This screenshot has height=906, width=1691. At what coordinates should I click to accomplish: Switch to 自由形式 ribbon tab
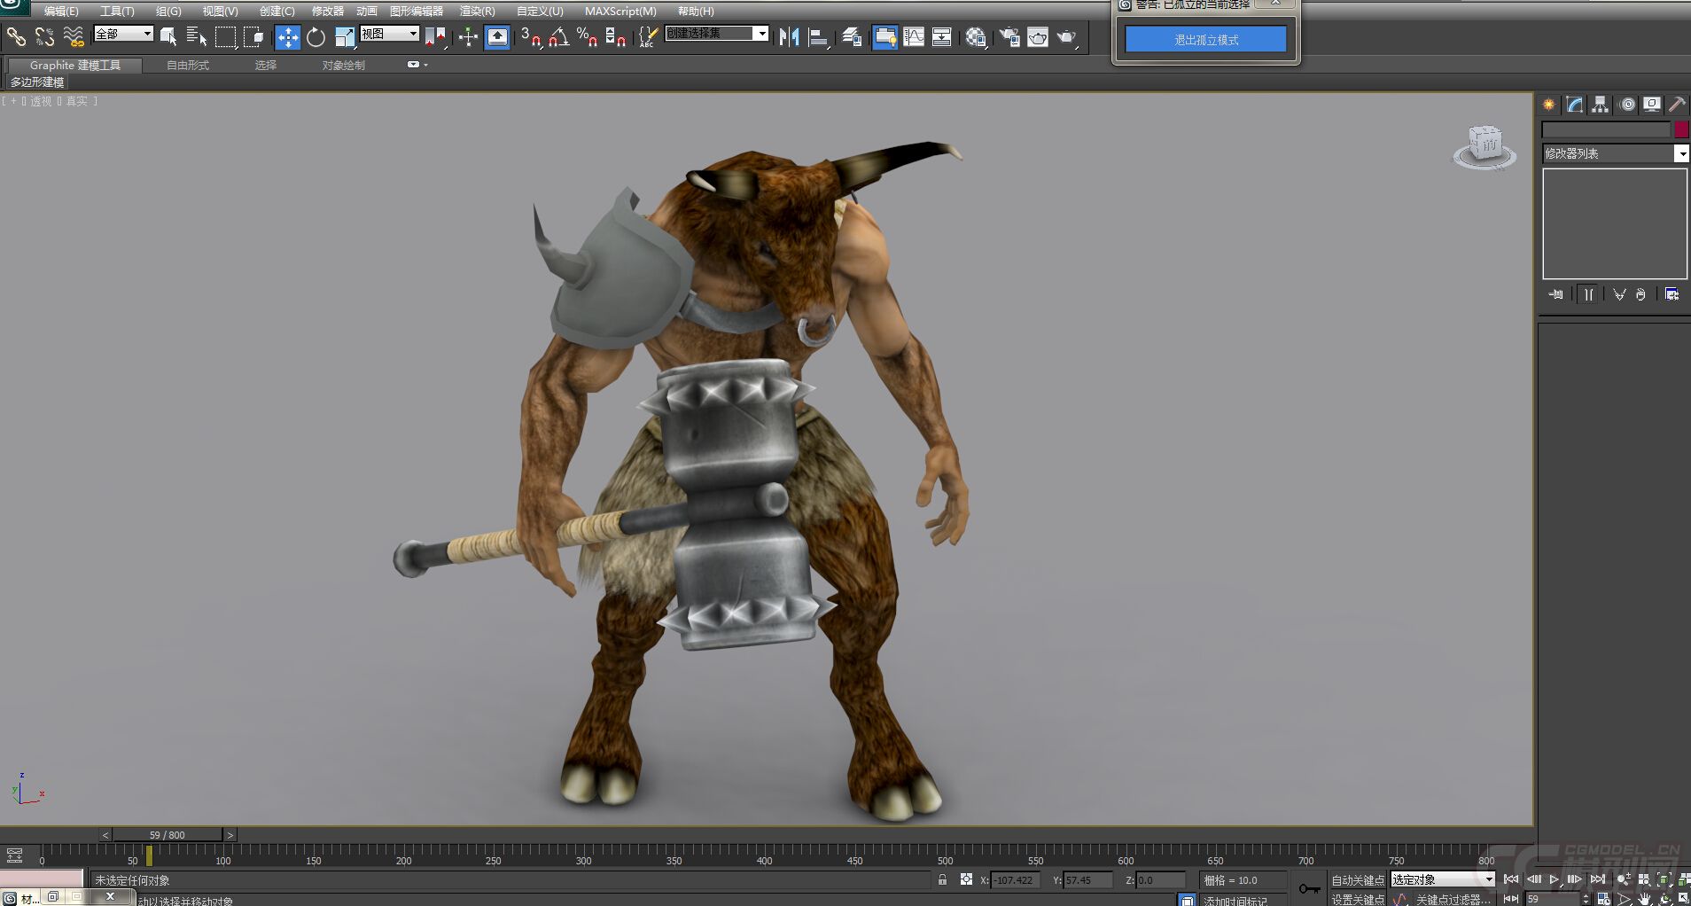tap(188, 65)
